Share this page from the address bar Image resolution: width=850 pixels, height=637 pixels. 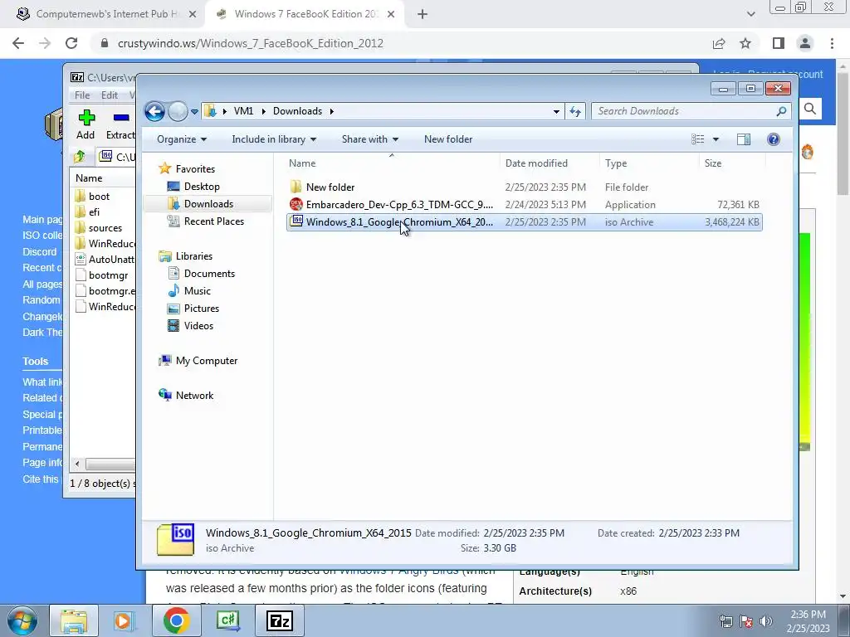point(719,43)
